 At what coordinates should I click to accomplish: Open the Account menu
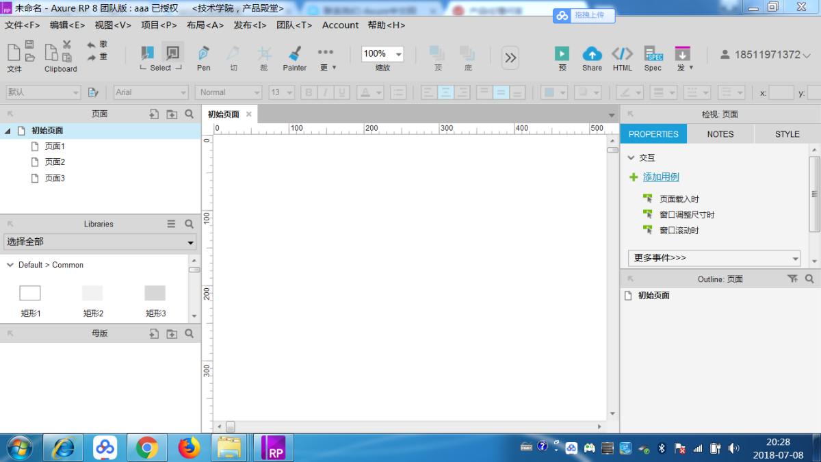(x=341, y=25)
